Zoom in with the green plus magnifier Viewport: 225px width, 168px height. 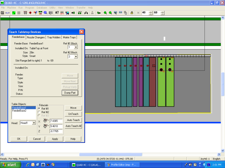point(105,13)
